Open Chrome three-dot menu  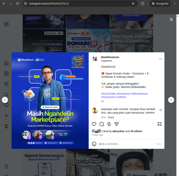tap(175, 4)
